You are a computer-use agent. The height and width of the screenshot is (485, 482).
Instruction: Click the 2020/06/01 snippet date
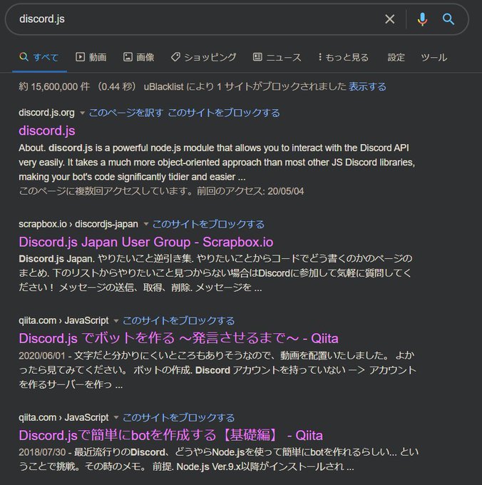(x=42, y=356)
